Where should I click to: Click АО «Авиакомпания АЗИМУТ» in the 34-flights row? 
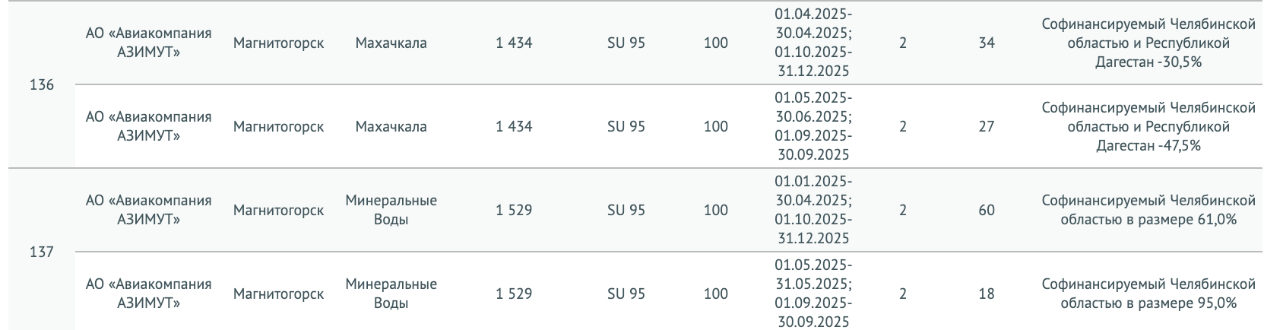149,43
